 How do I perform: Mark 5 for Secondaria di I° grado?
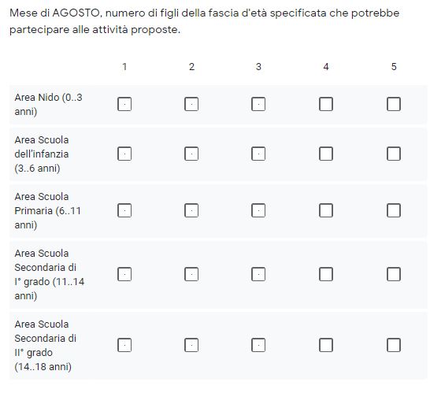click(394, 274)
